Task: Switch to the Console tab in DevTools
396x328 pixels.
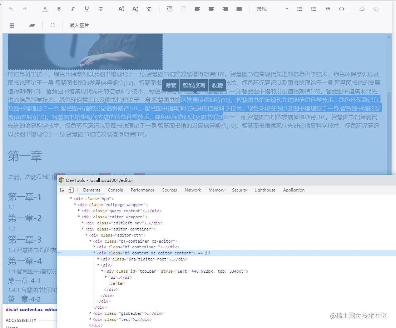Action: [x=115, y=190]
